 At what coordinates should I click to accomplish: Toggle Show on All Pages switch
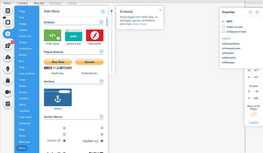point(253,114)
